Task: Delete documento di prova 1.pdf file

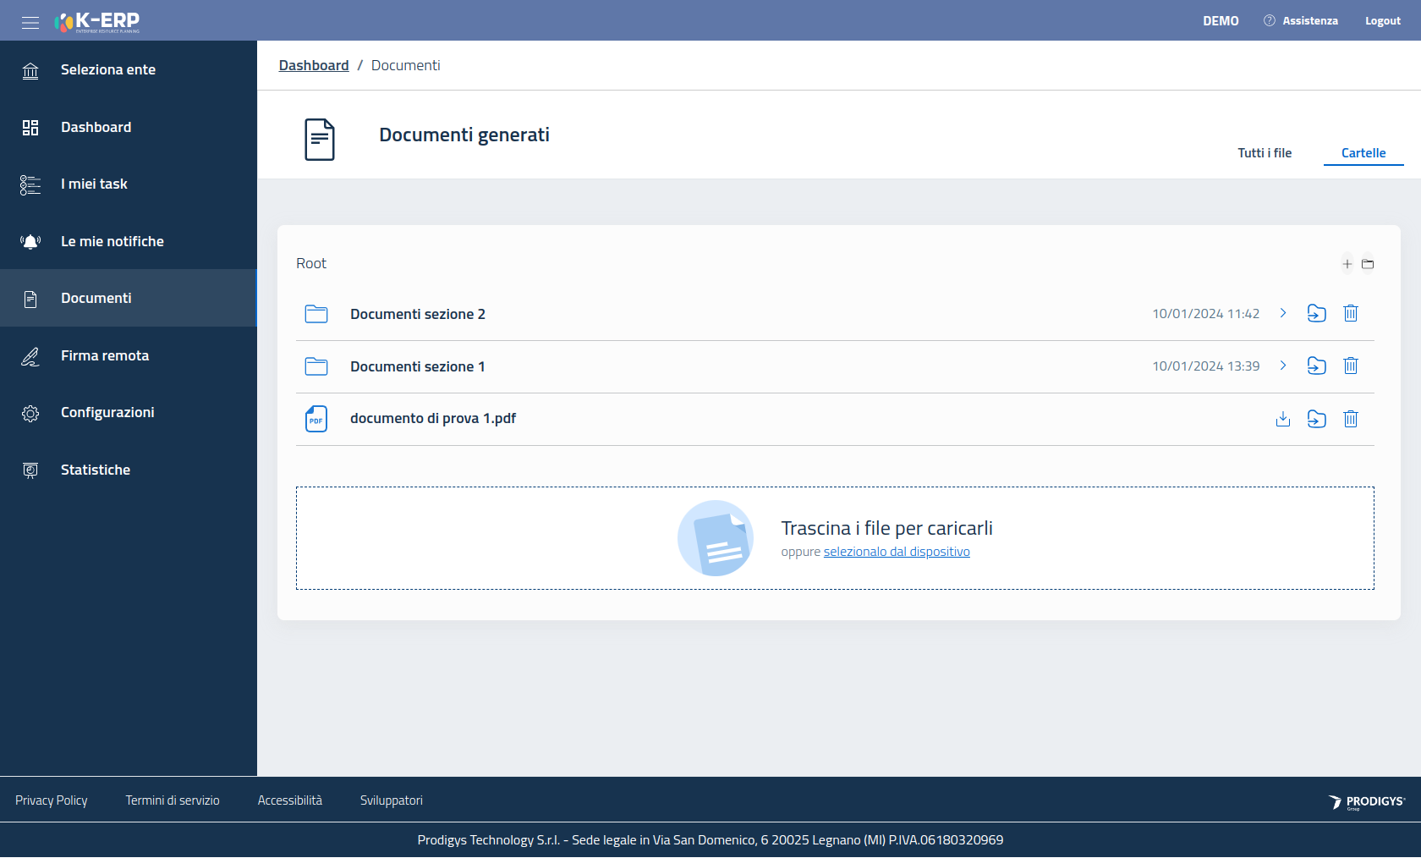Action: click(x=1351, y=419)
